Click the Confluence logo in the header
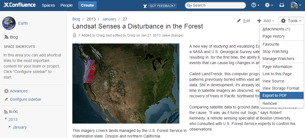 tap(20, 5)
